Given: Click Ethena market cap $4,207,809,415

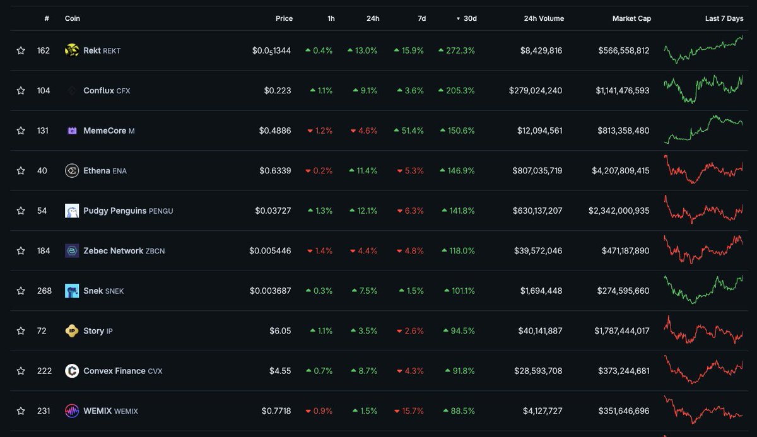Looking at the screenshot, I should (620, 171).
